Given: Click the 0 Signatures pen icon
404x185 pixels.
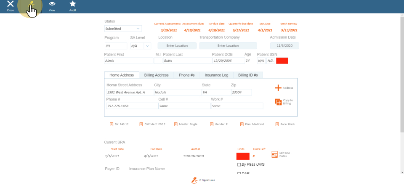Looking at the screenshot, I should [x=194, y=180].
